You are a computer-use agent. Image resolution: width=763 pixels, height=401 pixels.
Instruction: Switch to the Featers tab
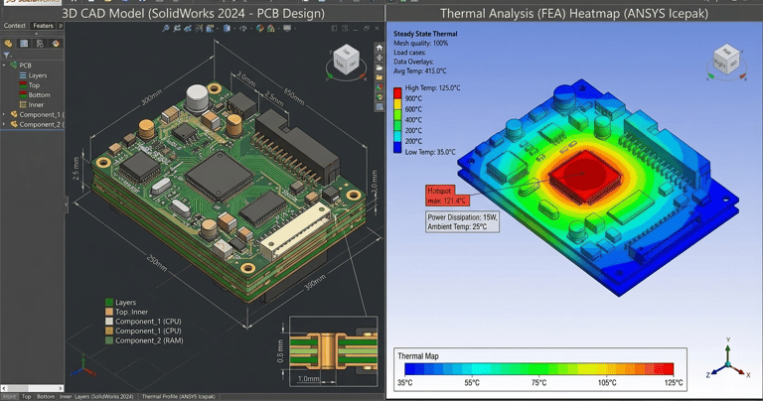tap(43, 25)
